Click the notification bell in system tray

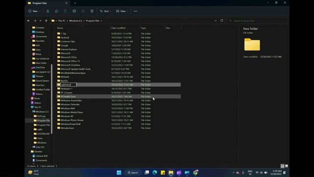pyautogui.click(x=285, y=173)
